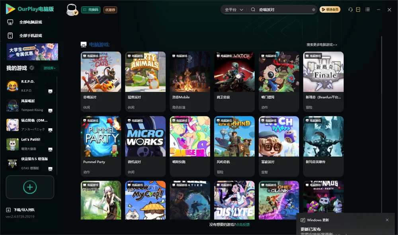Click the PC icon beside R.E.P.O.

coord(50,91)
